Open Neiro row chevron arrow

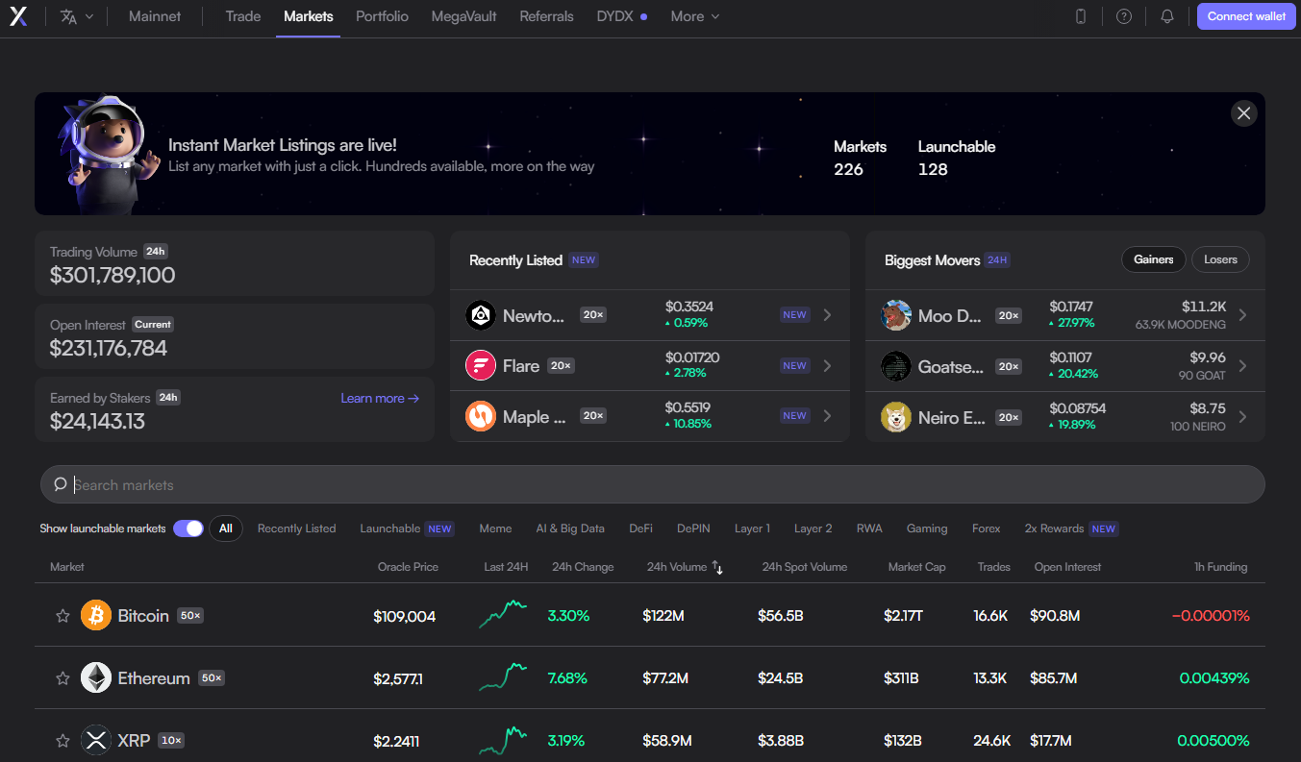(x=1242, y=417)
